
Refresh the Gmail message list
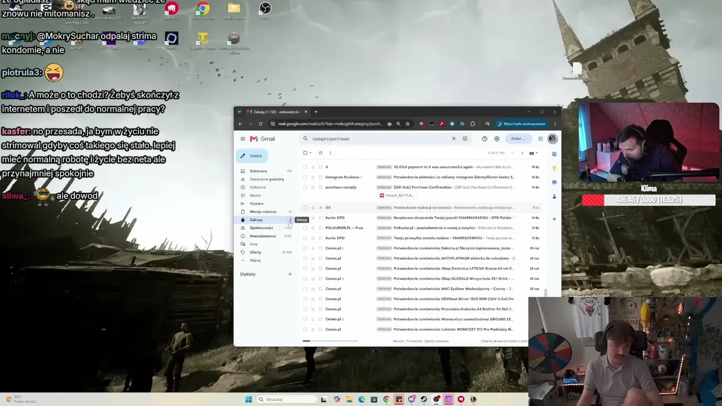(320, 153)
